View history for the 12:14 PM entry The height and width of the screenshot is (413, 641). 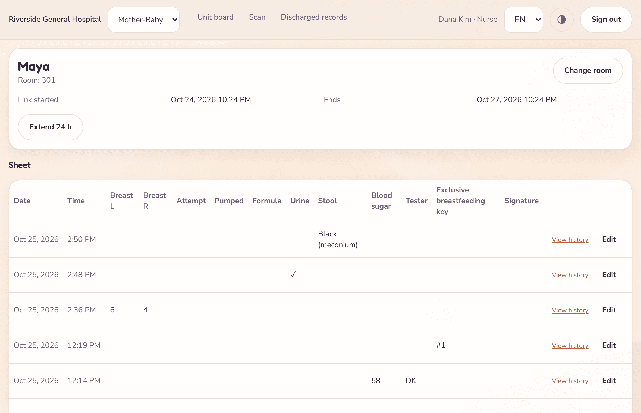pyautogui.click(x=570, y=381)
